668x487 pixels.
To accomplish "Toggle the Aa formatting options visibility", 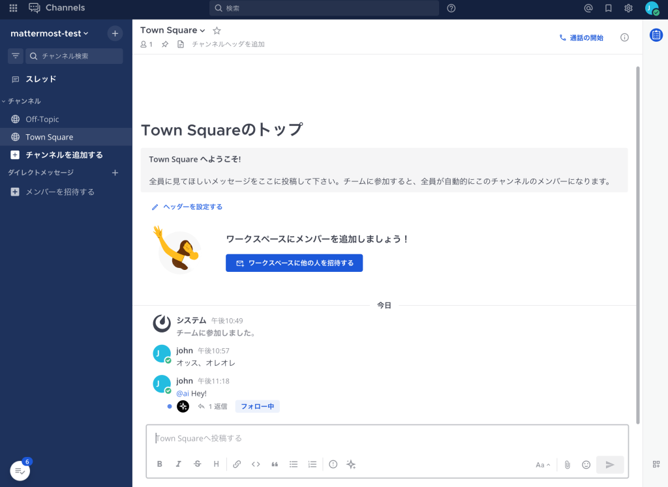I will point(543,465).
